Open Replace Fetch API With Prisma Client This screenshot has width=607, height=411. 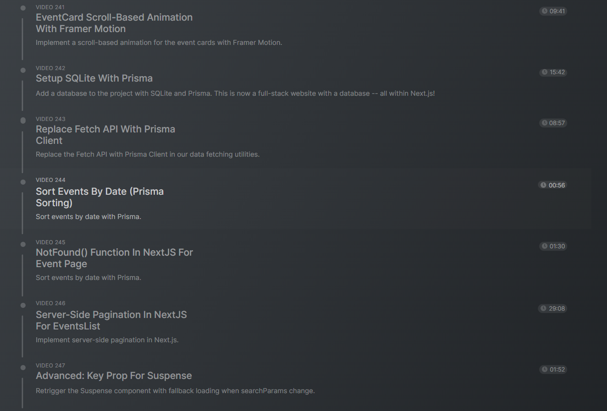[105, 135]
